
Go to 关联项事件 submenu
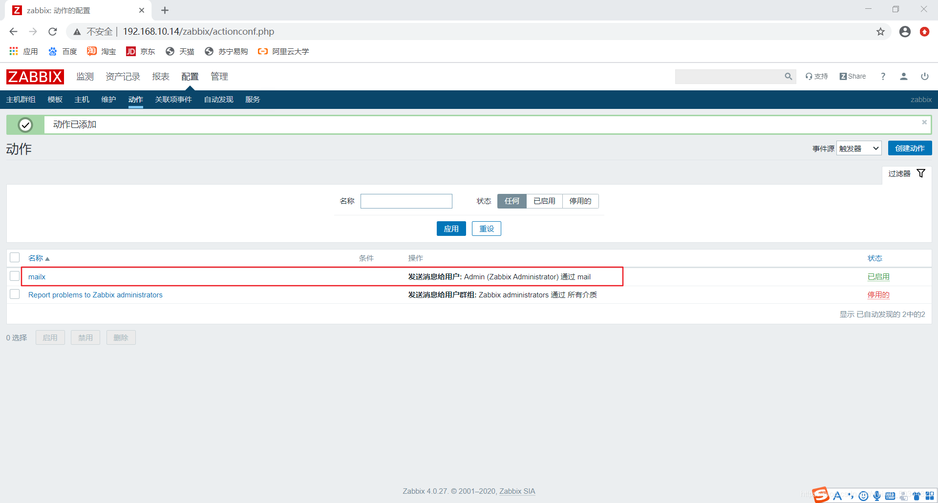(x=173, y=100)
